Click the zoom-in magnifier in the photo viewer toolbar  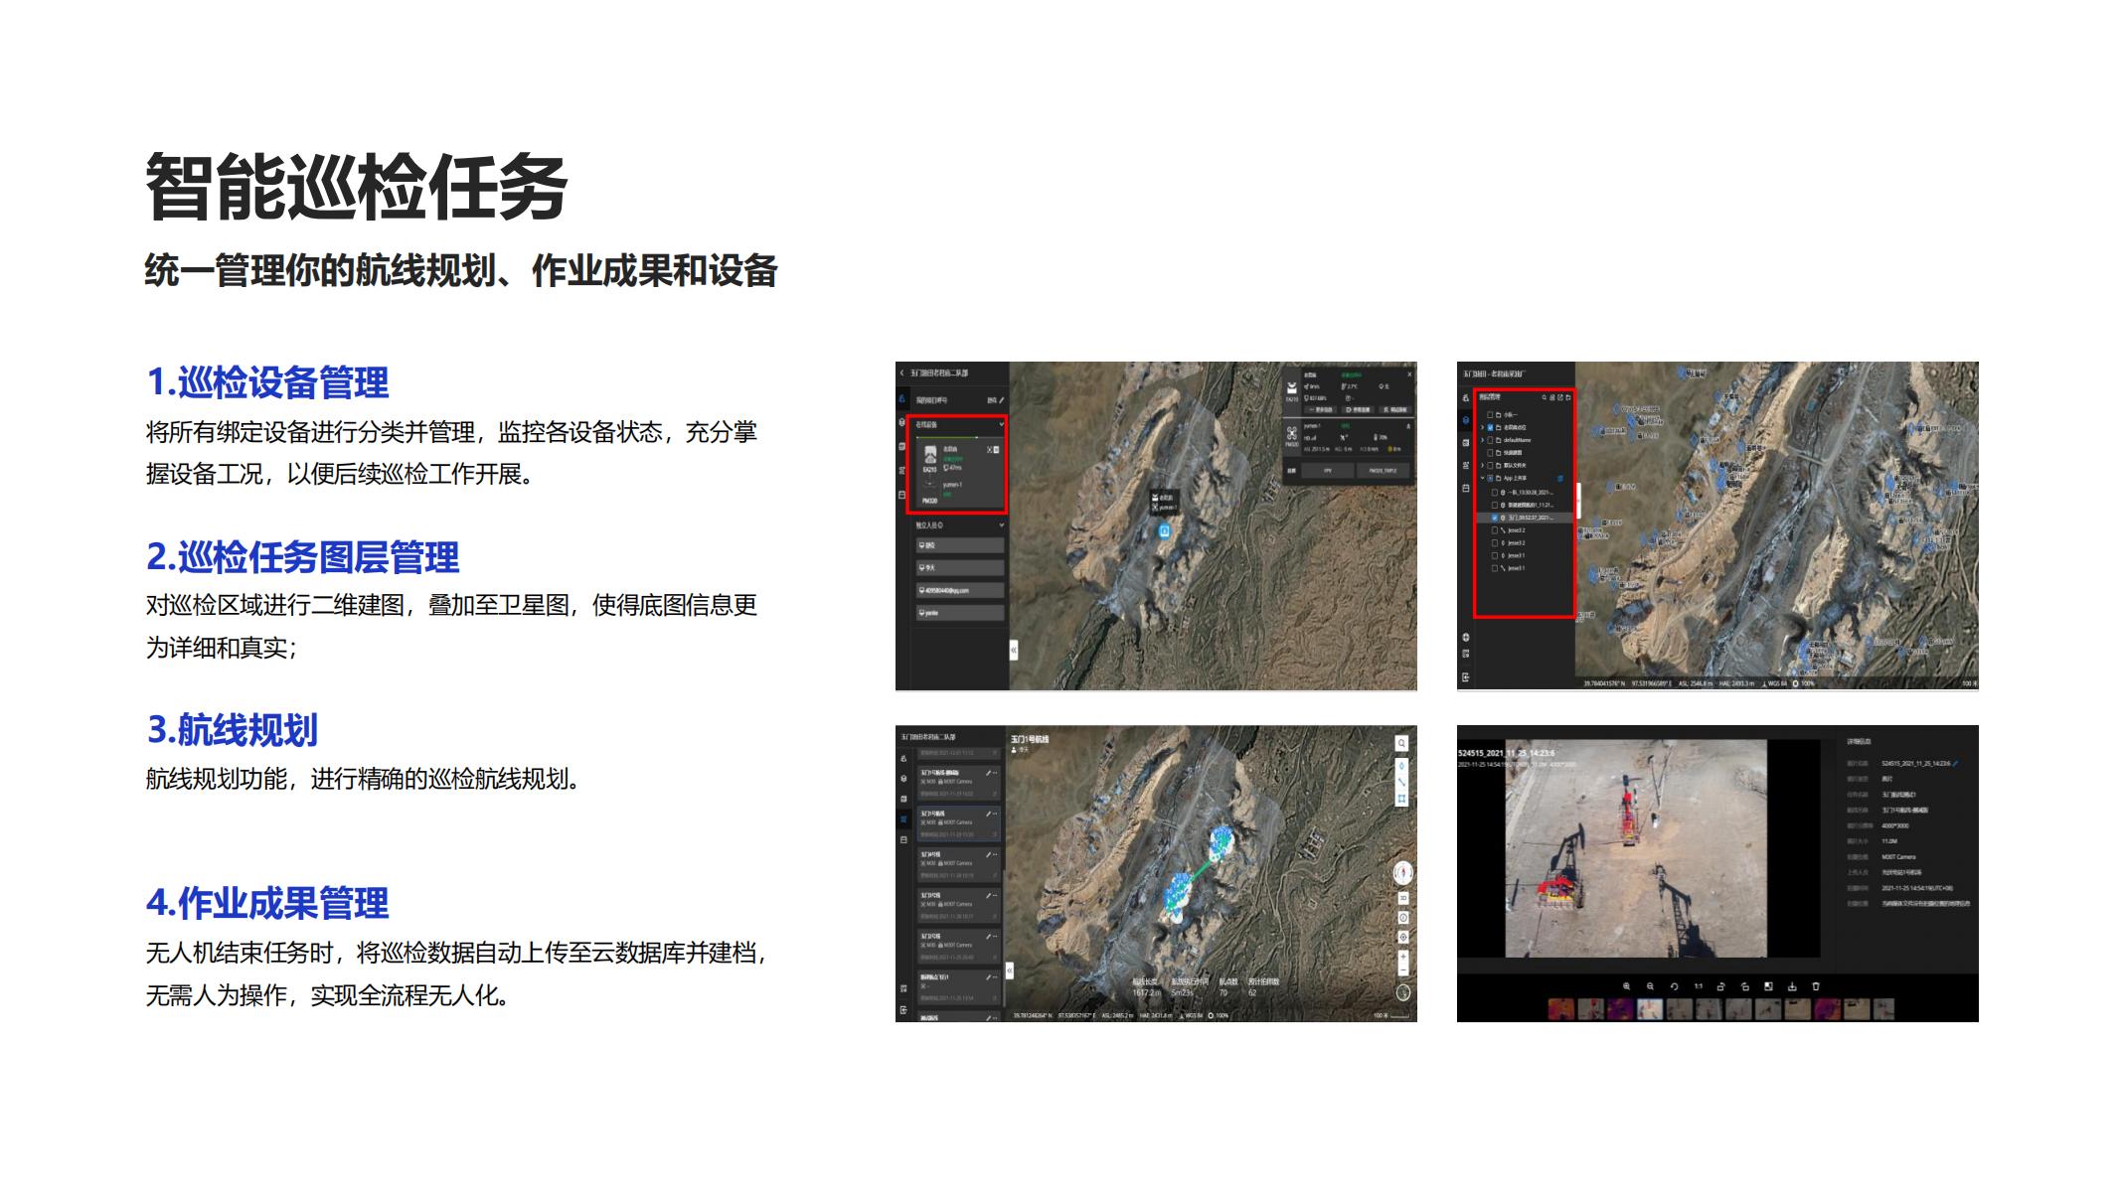(1627, 986)
